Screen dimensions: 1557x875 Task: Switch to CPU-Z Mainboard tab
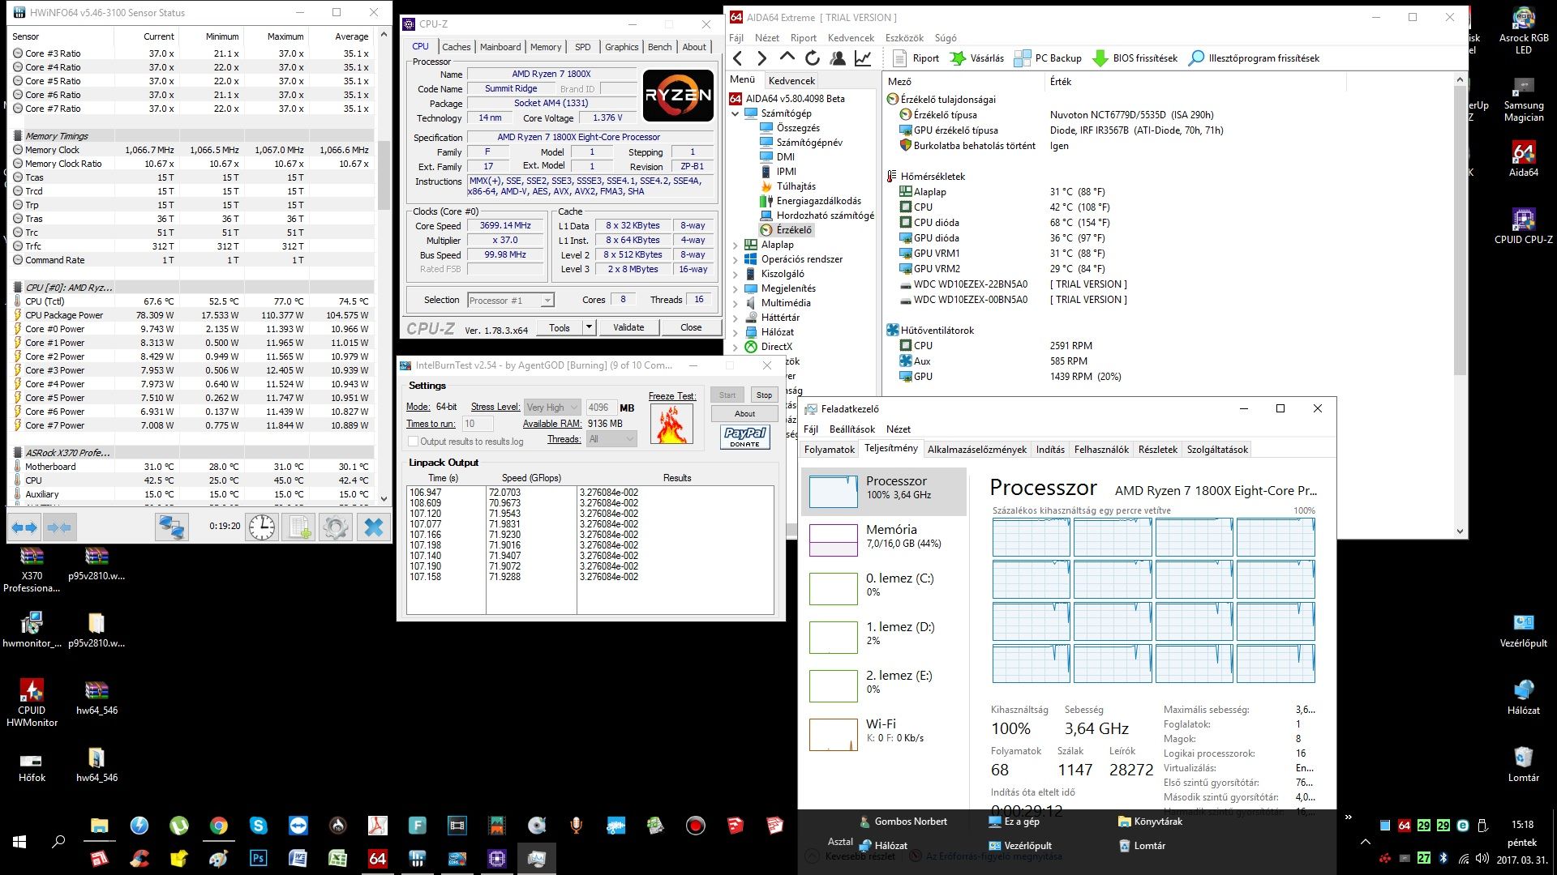[x=500, y=47]
